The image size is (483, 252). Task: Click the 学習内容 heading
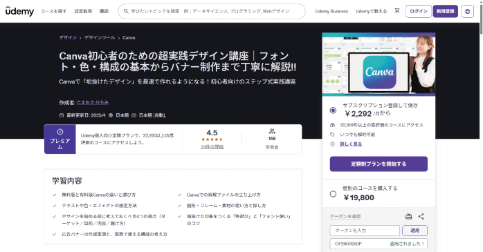(x=67, y=181)
